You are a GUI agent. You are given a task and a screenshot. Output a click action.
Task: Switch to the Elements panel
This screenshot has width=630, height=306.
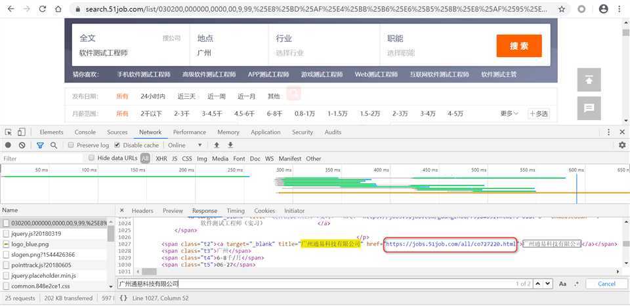coord(51,132)
